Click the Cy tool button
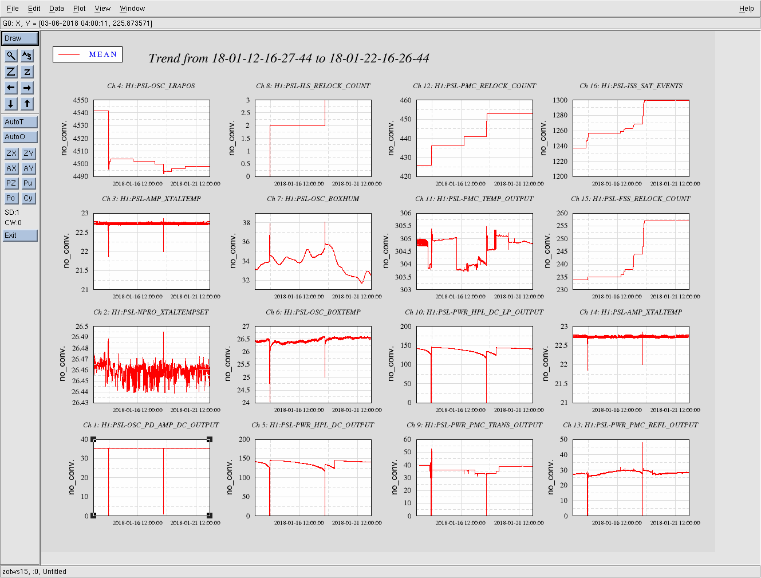 [29, 198]
